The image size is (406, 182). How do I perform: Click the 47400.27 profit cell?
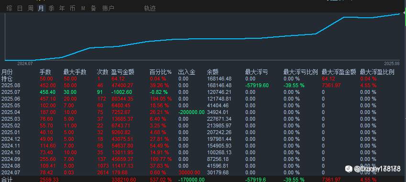[122, 85]
